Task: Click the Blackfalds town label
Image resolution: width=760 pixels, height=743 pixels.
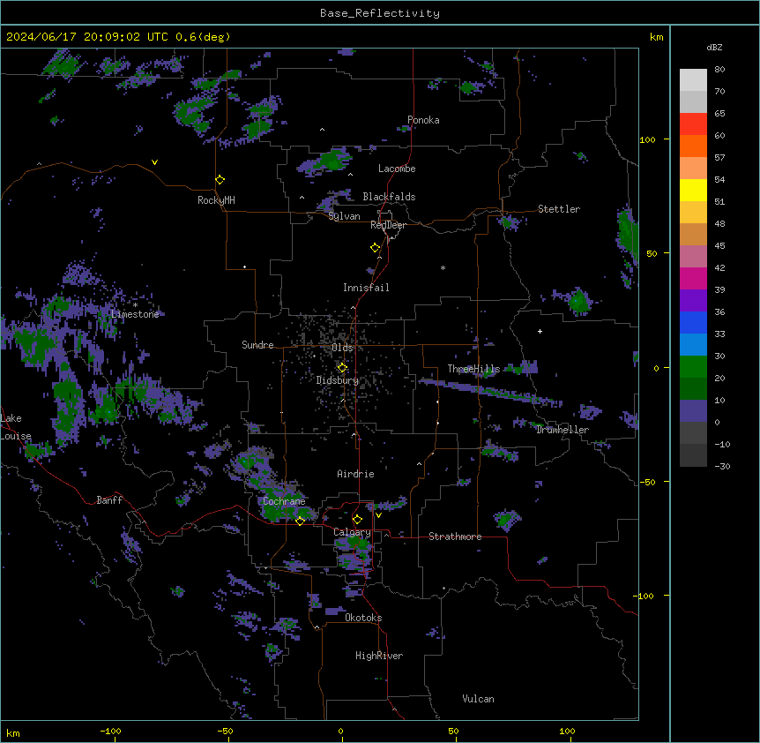Action: (389, 197)
